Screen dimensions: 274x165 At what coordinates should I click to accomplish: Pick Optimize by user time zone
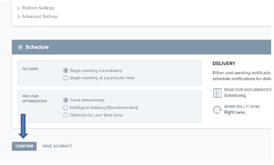click(66, 115)
